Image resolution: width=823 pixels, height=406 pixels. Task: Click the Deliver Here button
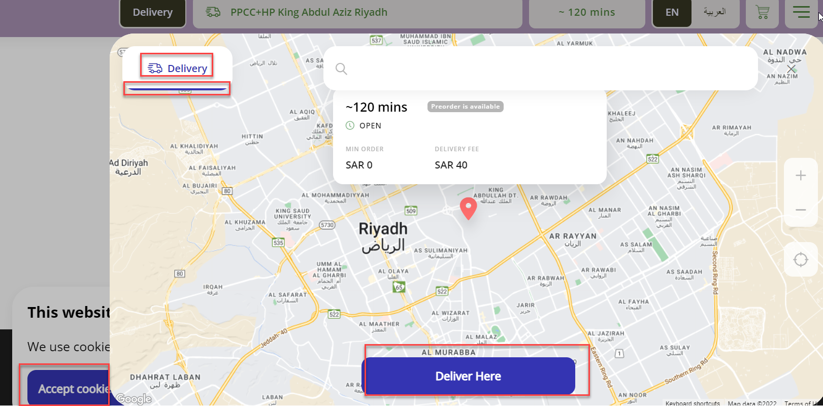click(468, 376)
